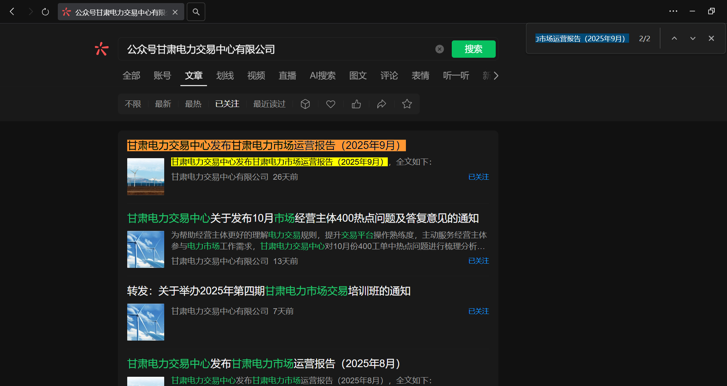Filter by the share arrow icon
Image resolution: width=727 pixels, height=386 pixels.
coord(382,104)
